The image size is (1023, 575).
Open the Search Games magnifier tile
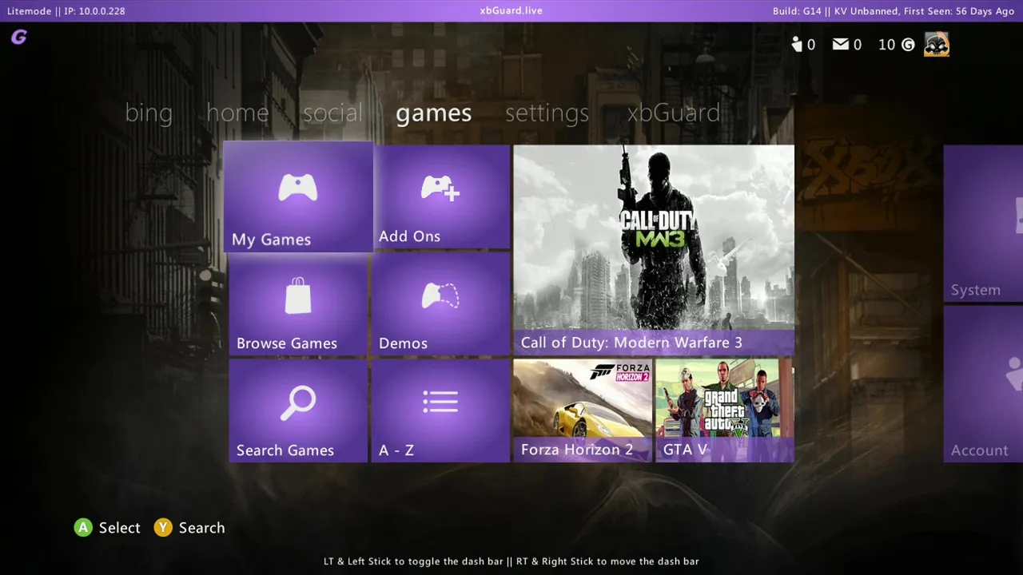(298, 410)
